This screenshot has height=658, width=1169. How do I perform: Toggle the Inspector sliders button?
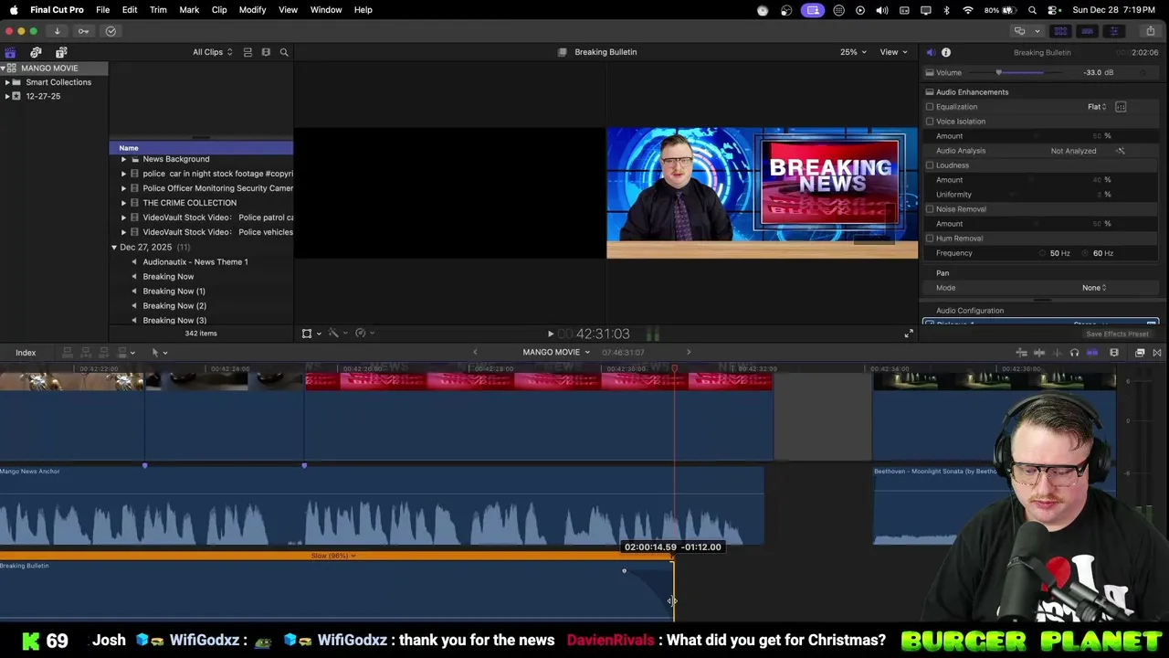click(1113, 31)
